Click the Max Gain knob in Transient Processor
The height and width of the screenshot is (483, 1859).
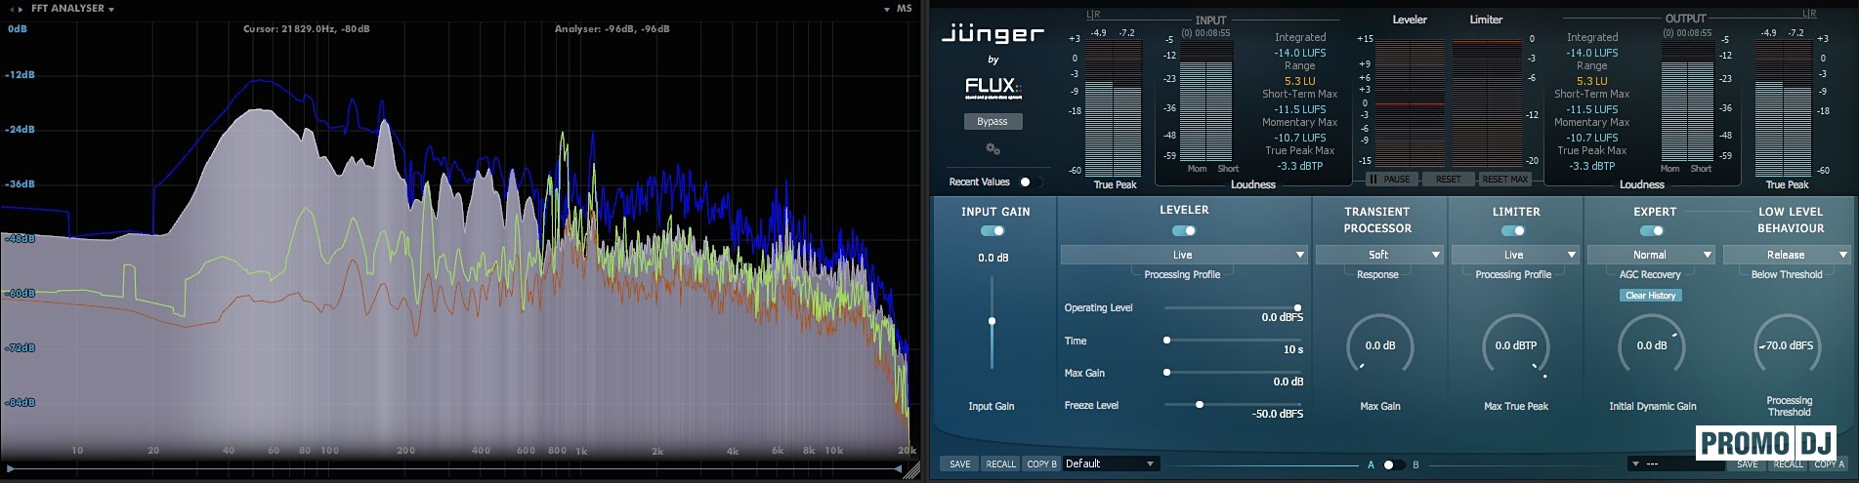tap(1379, 345)
